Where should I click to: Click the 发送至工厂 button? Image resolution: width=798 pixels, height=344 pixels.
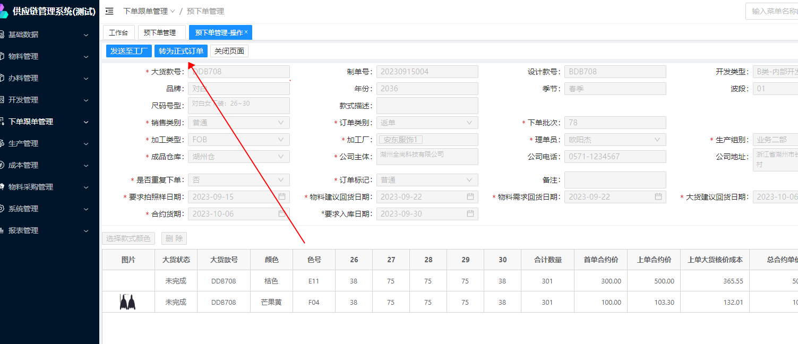129,51
